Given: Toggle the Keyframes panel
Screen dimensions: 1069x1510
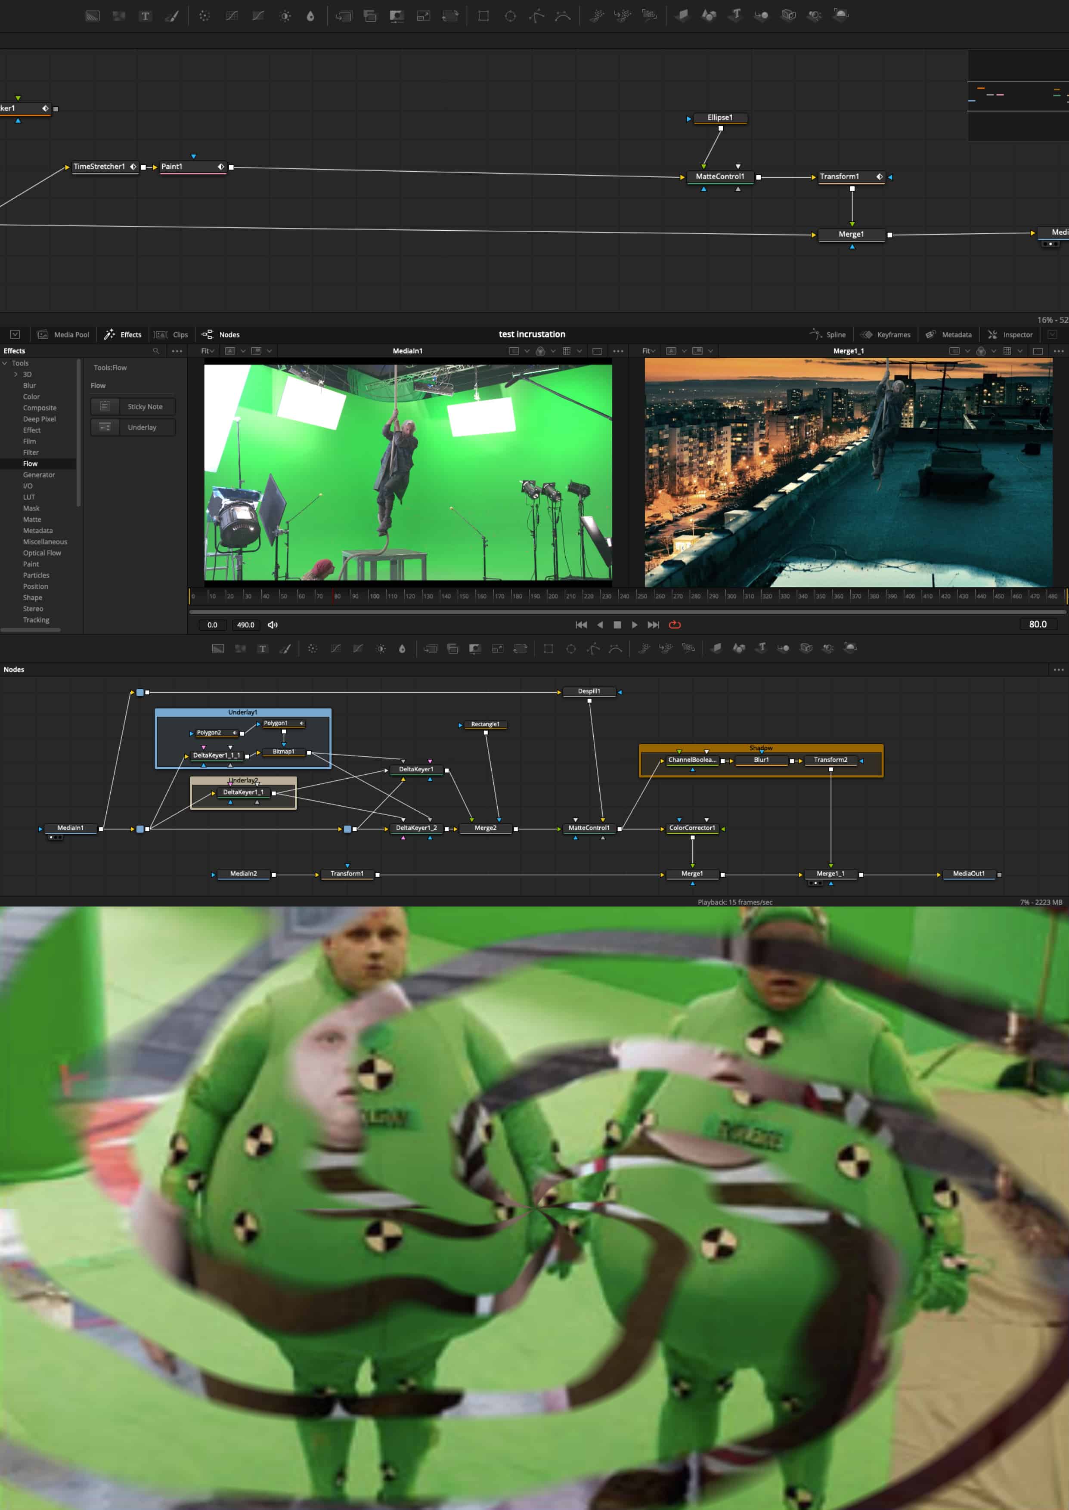Looking at the screenshot, I should coord(886,334).
